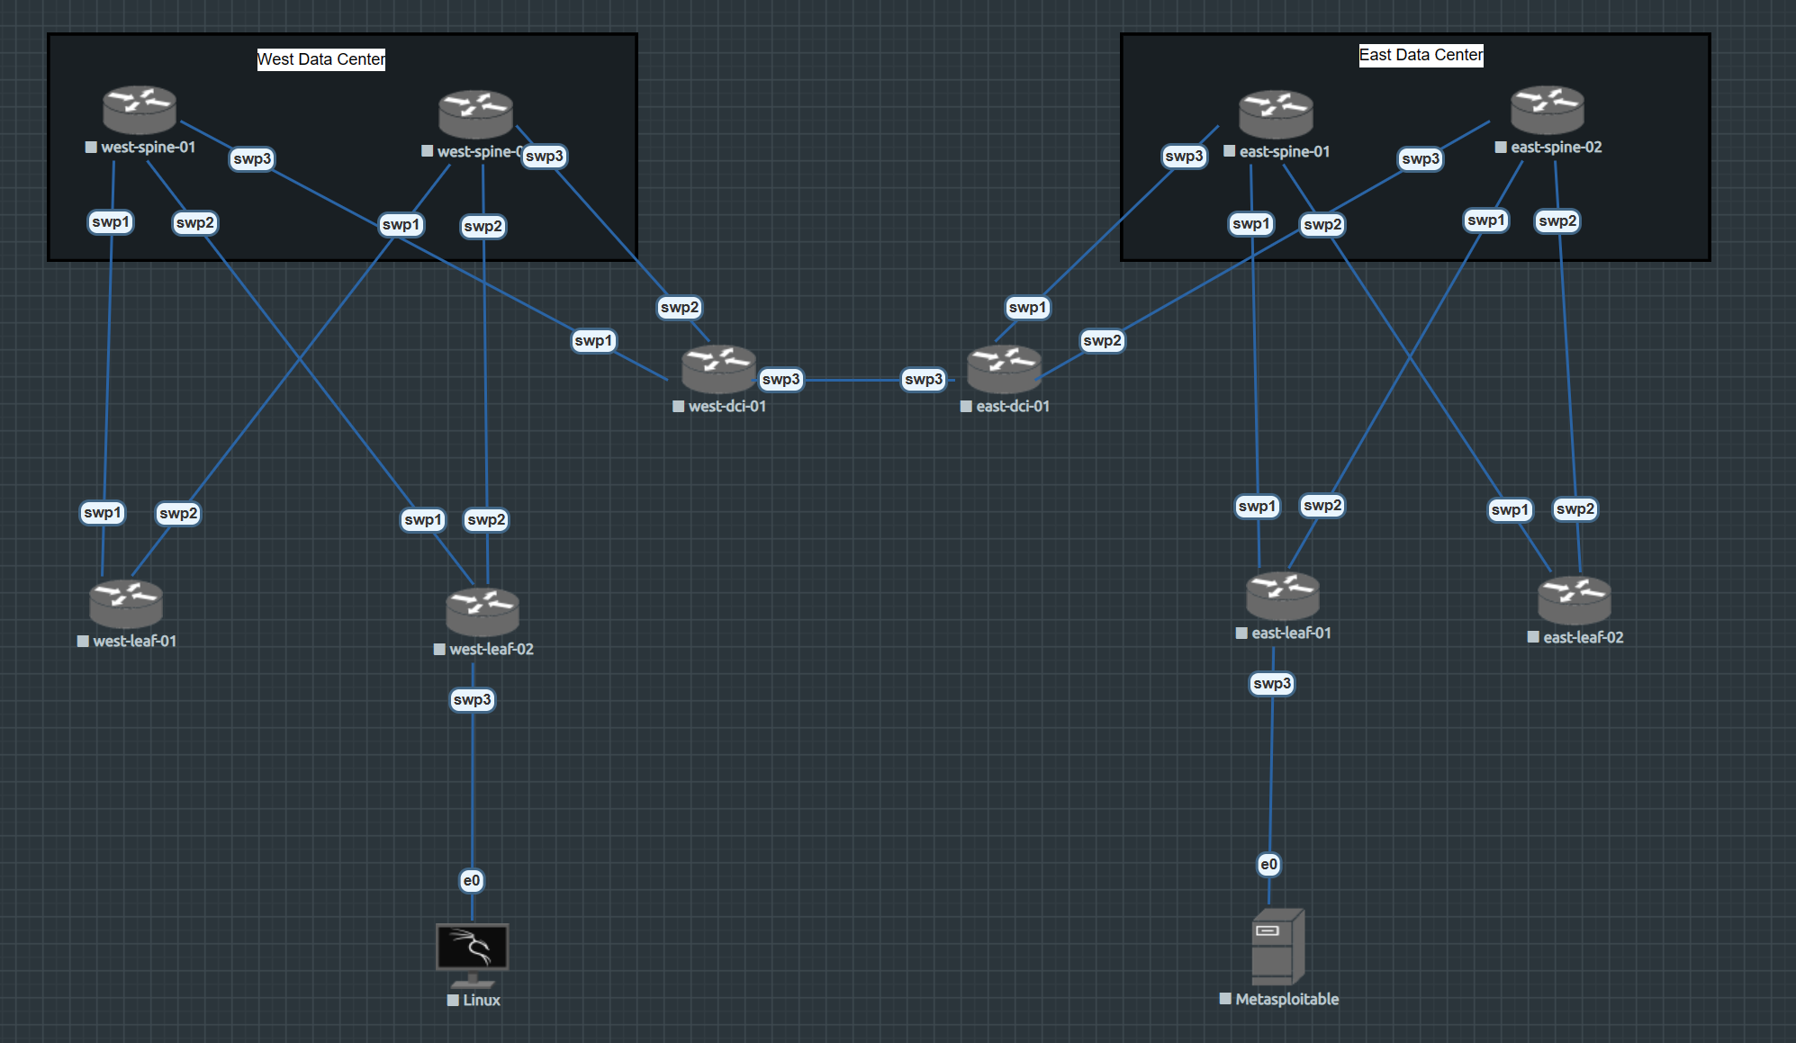Click the status square beside east-dci-01
The image size is (1796, 1043).
point(966,406)
